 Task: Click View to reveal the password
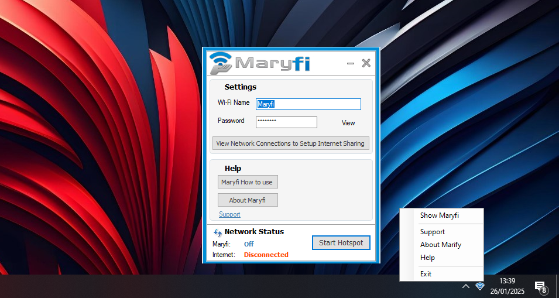pyautogui.click(x=348, y=123)
